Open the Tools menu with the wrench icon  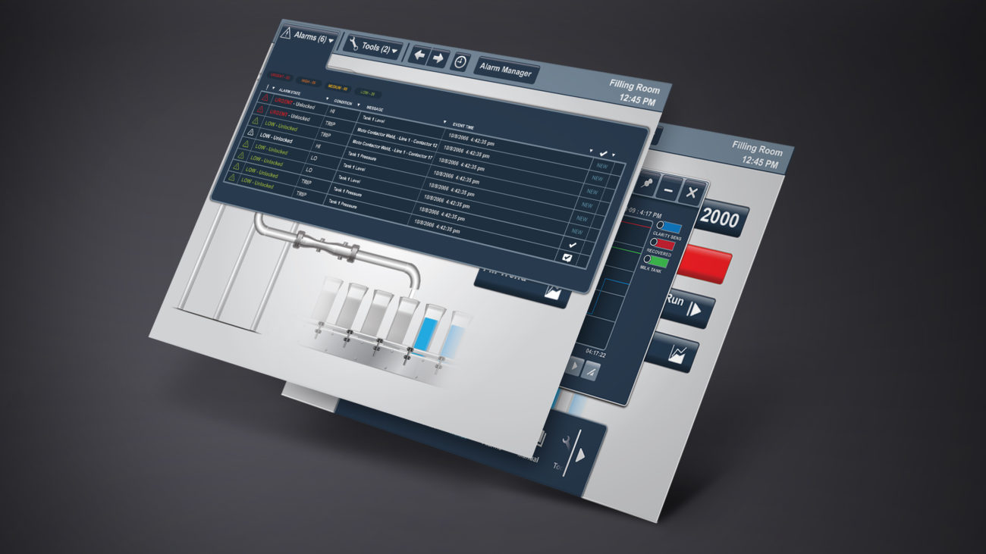(353, 42)
